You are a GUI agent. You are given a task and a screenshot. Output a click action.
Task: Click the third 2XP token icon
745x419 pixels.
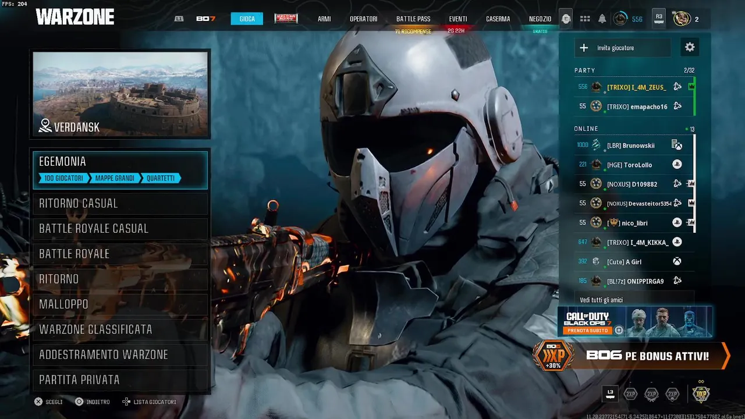point(673,394)
